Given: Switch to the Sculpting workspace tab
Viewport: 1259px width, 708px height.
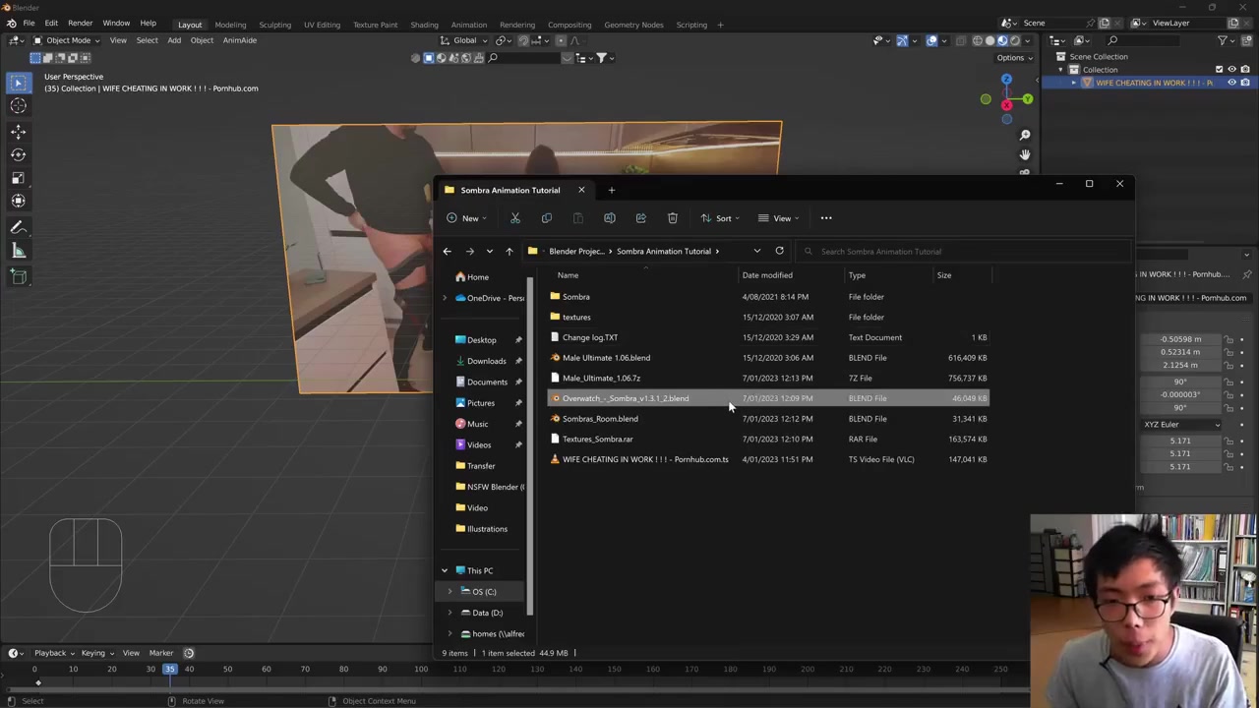Looking at the screenshot, I should pos(274,25).
